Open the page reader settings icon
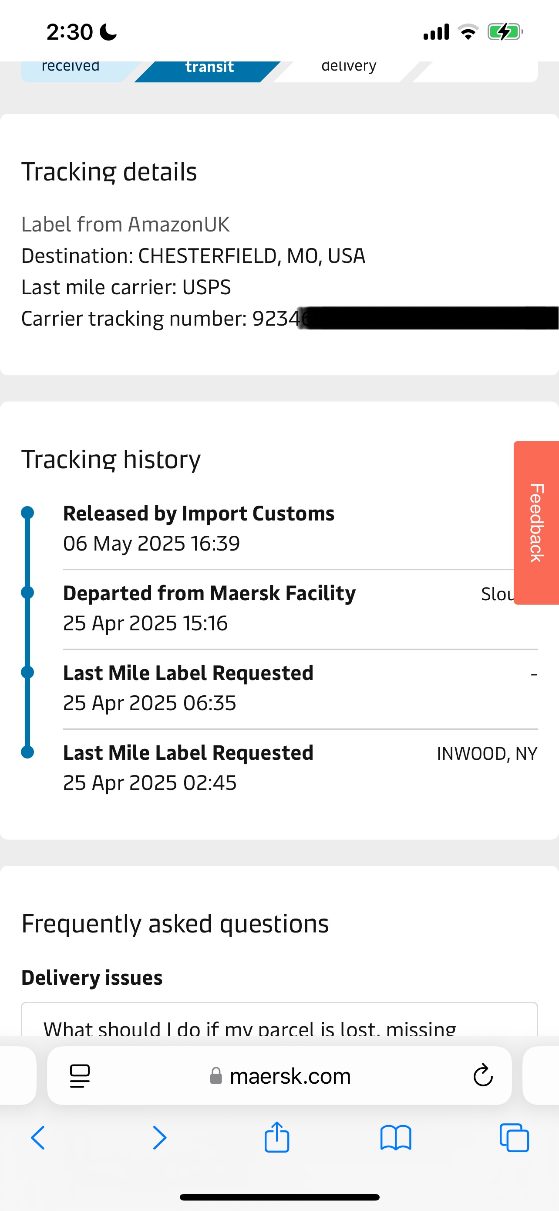The image size is (559, 1211). pyautogui.click(x=80, y=1075)
